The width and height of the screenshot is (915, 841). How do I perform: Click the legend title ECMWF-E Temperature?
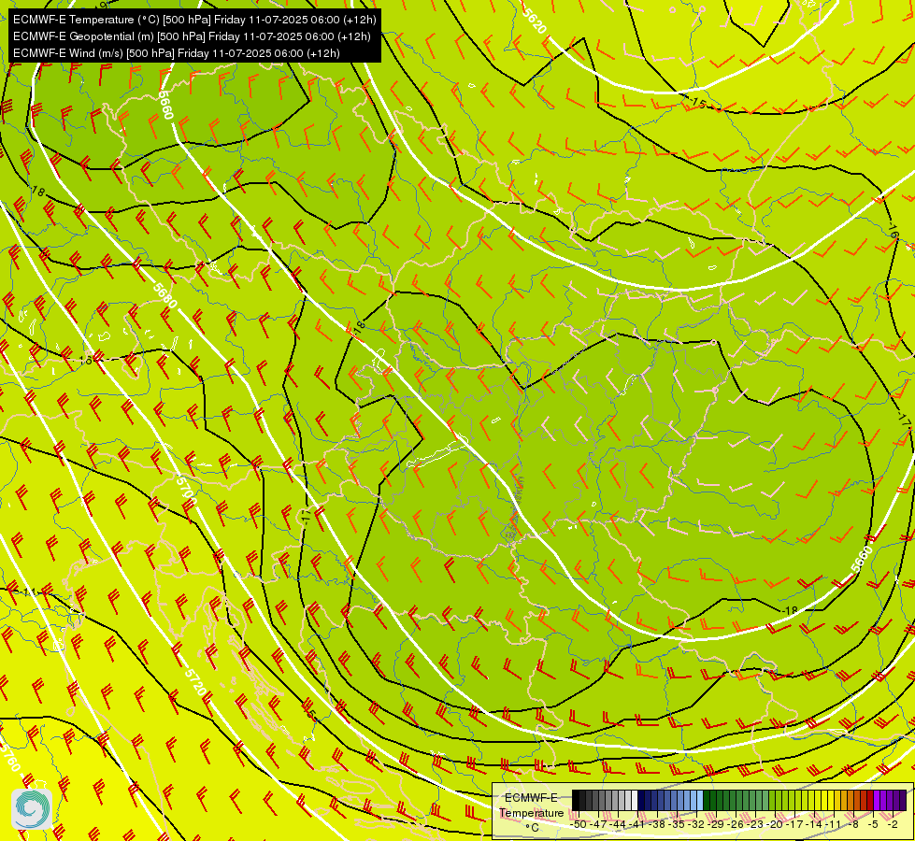pos(532,805)
